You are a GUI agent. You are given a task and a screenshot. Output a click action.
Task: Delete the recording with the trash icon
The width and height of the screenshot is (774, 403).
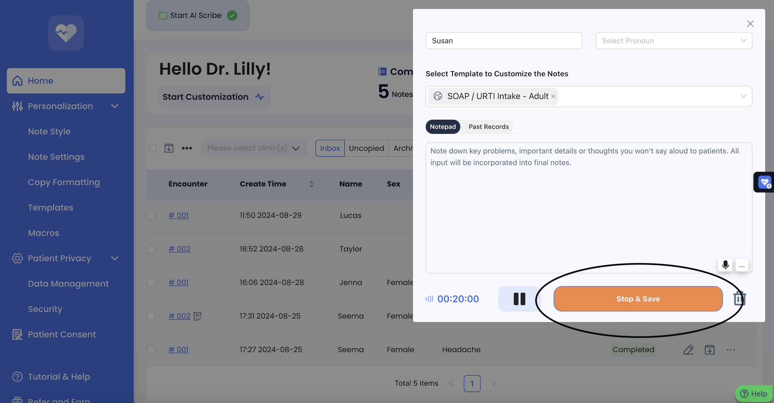point(739,299)
